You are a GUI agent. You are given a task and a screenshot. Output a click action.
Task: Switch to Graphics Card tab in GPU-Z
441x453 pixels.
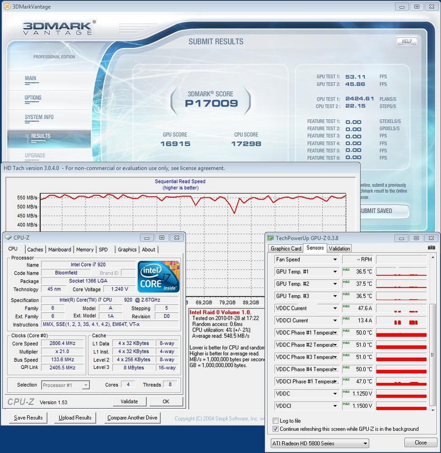tap(286, 248)
